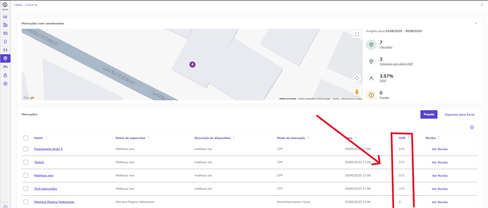Sort by Nome do supervisor column header

(130, 138)
